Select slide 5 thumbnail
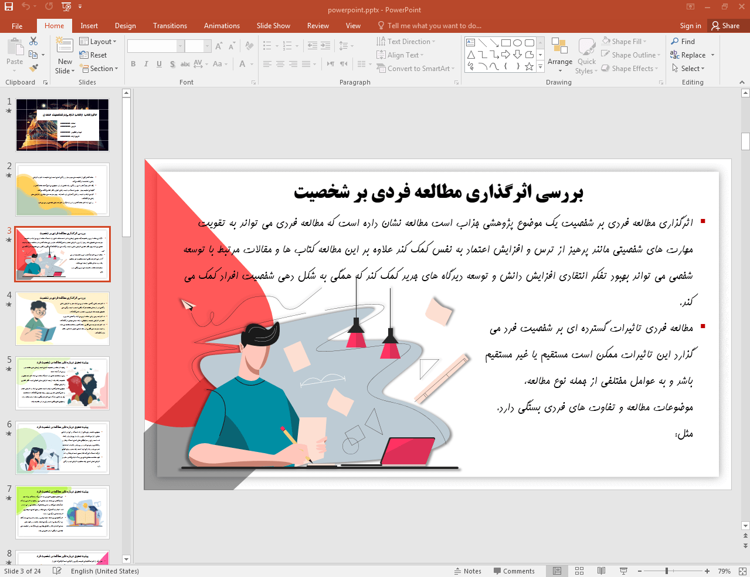750x577 pixels. pos(63,383)
